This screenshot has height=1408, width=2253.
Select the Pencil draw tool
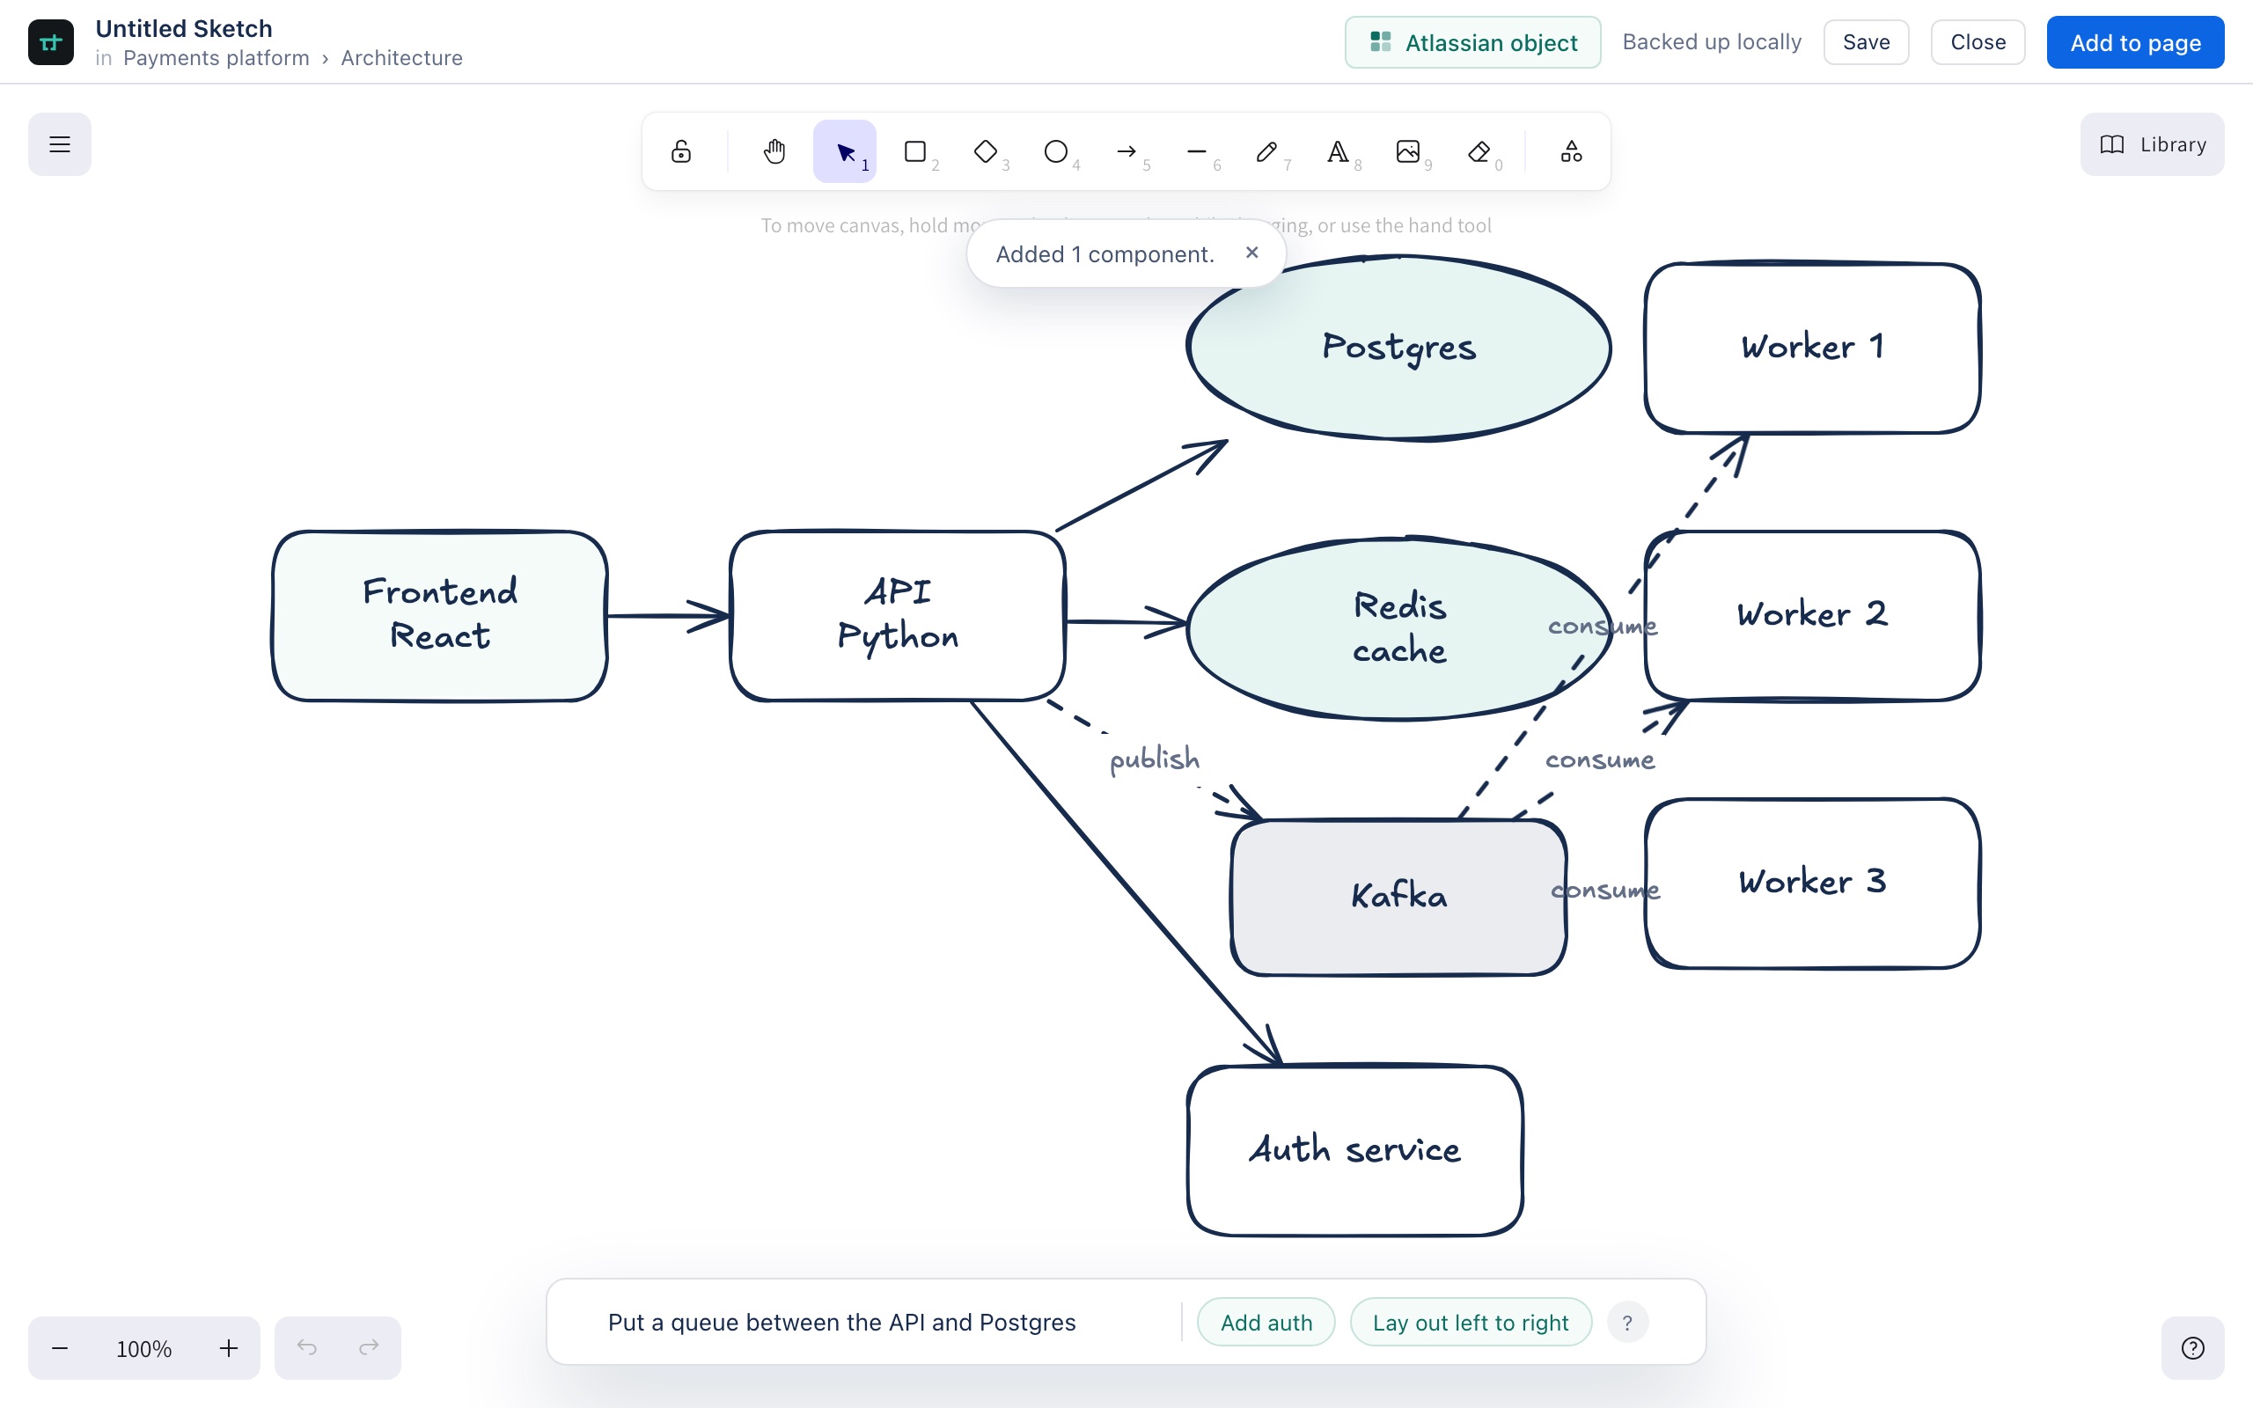1267,150
